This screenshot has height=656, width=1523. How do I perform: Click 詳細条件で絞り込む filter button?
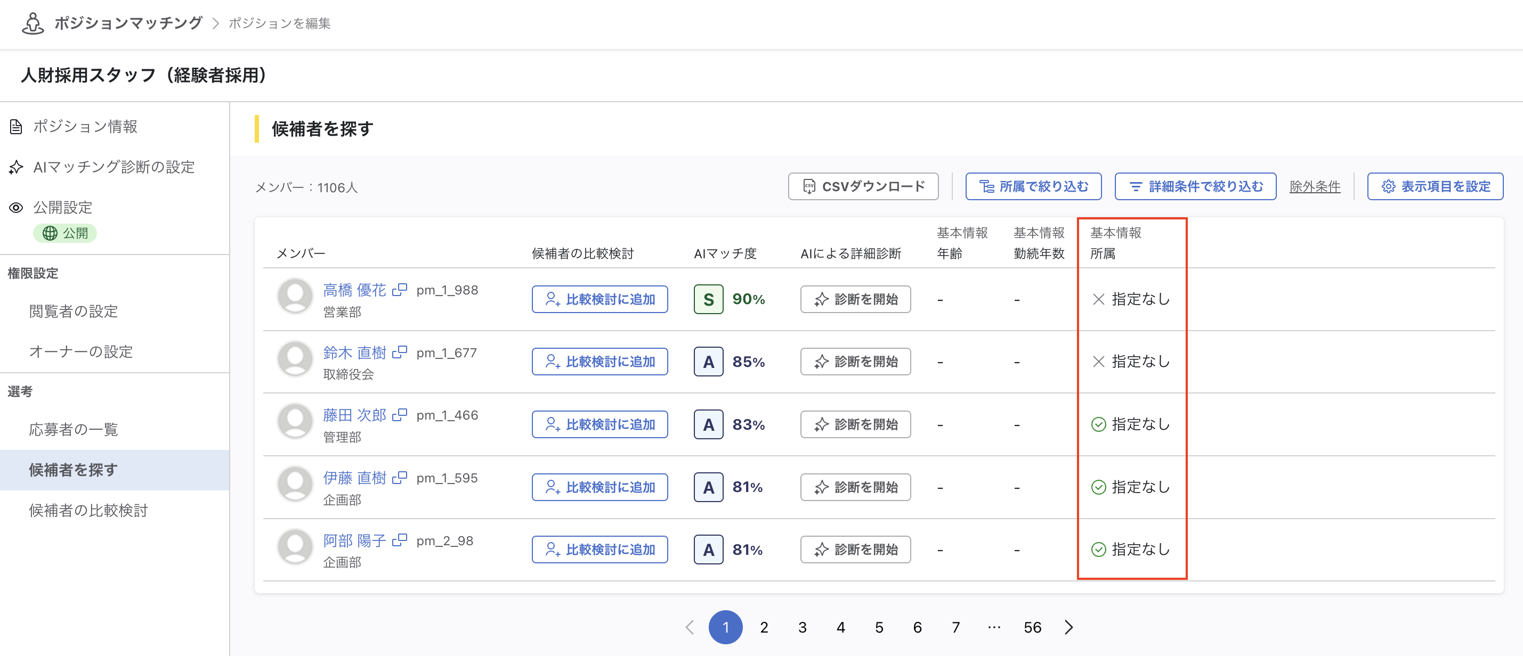coord(1195,187)
